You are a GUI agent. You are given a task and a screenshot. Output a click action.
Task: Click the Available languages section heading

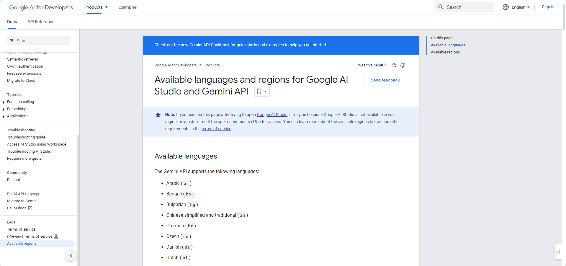(x=186, y=156)
